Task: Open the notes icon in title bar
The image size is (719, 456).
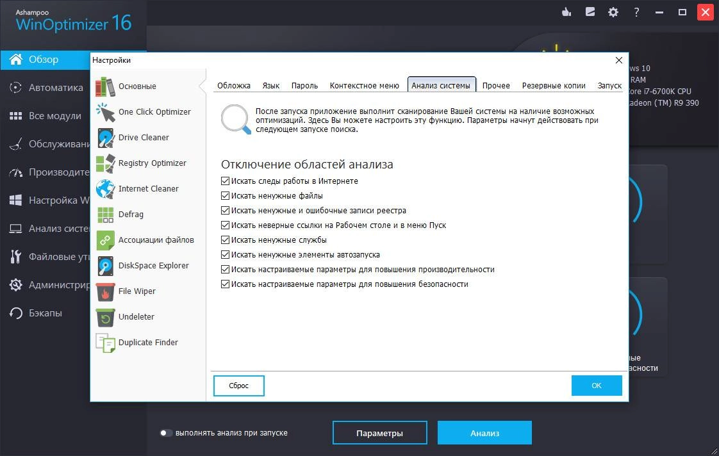Action: [x=590, y=12]
